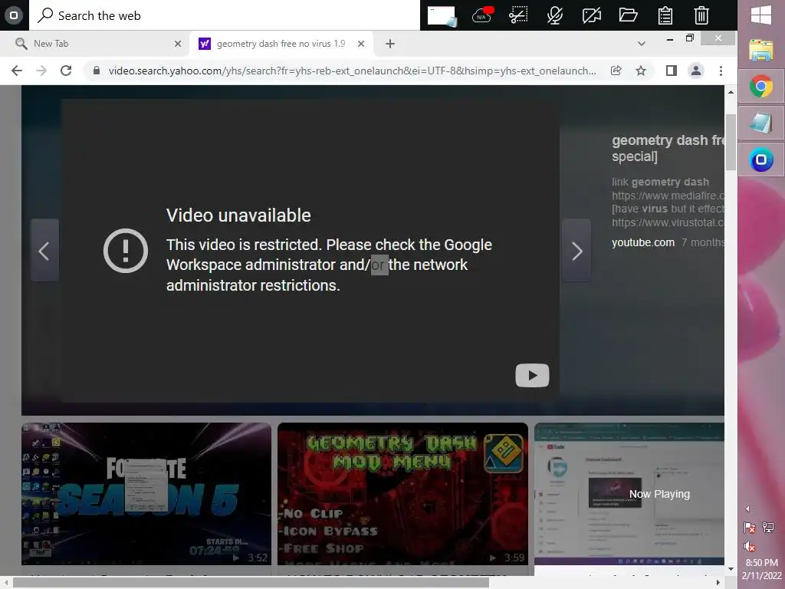Expand hidden system tray icons arrow
Image resolution: width=785 pixels, height=589 pixels.
tap(748, 509)
